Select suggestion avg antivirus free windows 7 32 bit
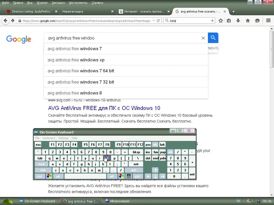274x205 pixels. [126, 82]
